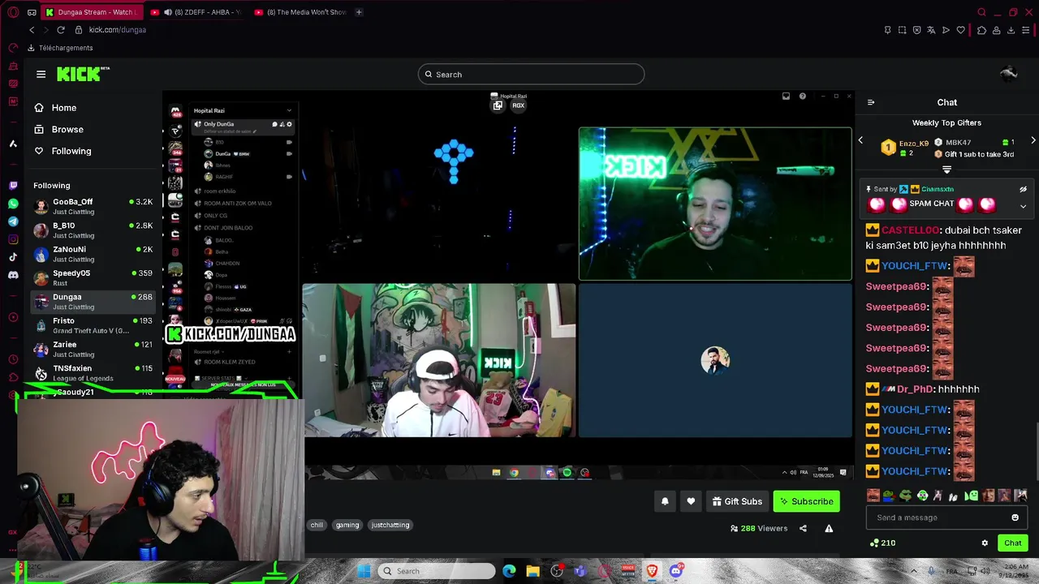Open Twitch in Opera sidebar
The width and height of the screenshot is (1039, 584).
[13, 186]
